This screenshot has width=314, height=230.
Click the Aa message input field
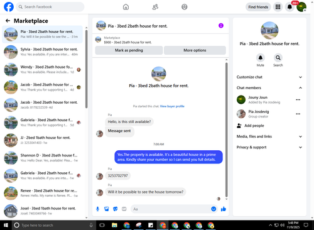[x=171, y=209]
